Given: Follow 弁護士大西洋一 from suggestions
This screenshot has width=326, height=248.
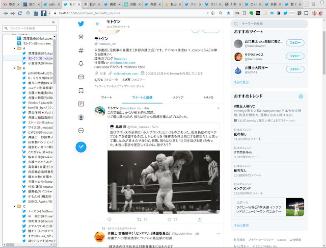Looking at the screenshot, I should [x=295, y=69].
